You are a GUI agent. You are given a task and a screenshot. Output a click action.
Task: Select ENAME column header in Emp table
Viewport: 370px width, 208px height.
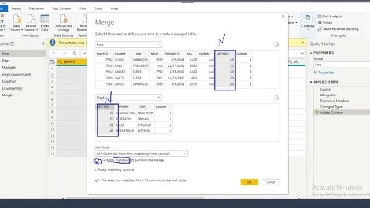[x=123, y=54]
